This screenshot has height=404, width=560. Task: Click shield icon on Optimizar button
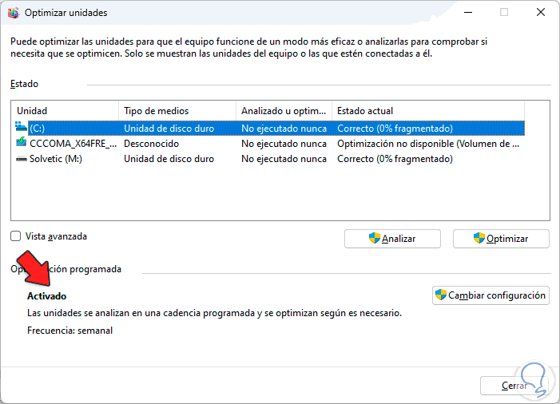479,238
